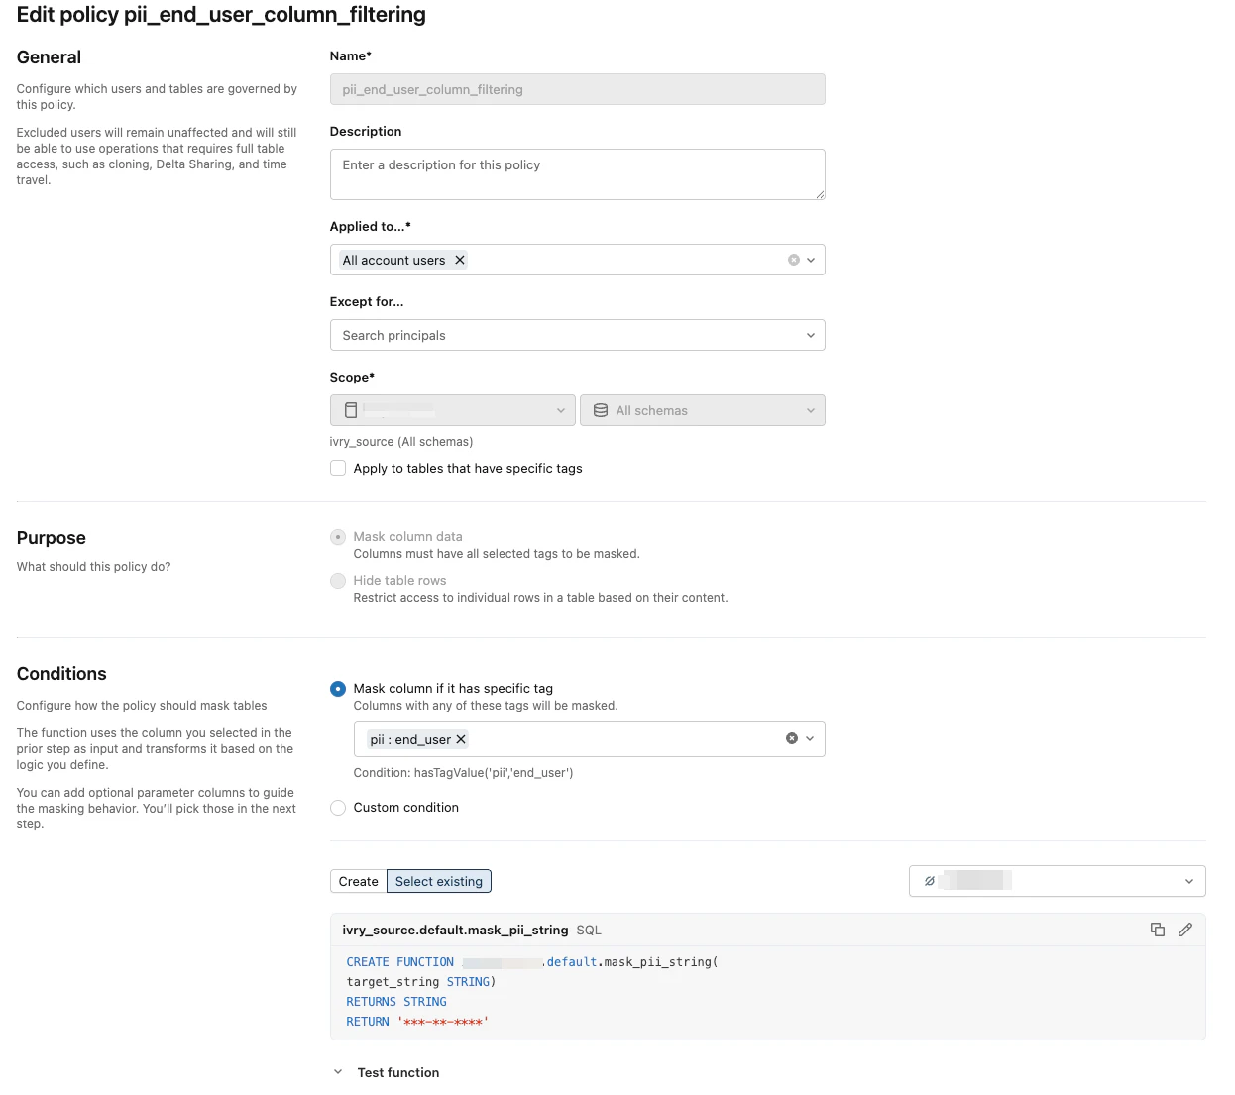Open the All schemas scope dropdown
This screenshot has width=1235, height=1095.
[x=702, y=410]
